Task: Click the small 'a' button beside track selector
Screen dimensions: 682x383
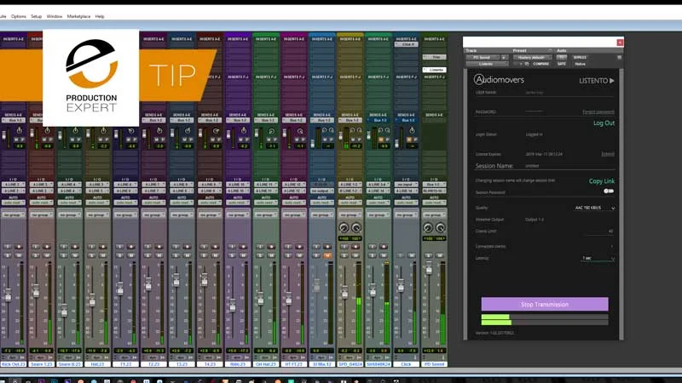Action: (504, 57)
